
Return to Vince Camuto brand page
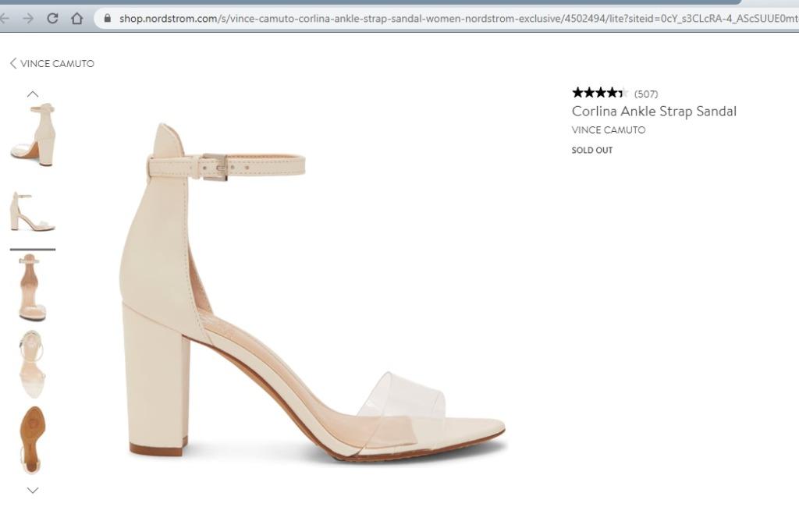coord(52,63)
